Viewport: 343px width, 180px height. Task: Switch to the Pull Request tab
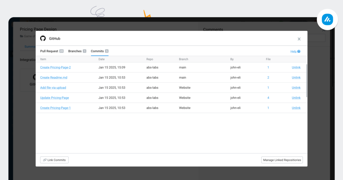pos(49,51)
